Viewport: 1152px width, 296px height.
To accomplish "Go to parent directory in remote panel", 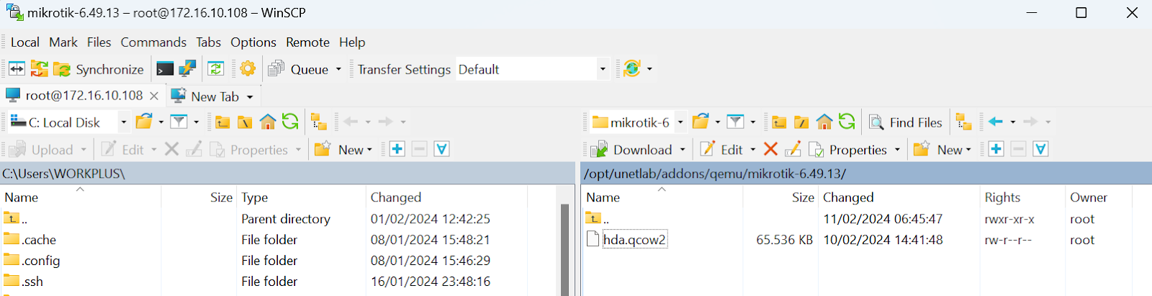I will click(x=779, y=122).
